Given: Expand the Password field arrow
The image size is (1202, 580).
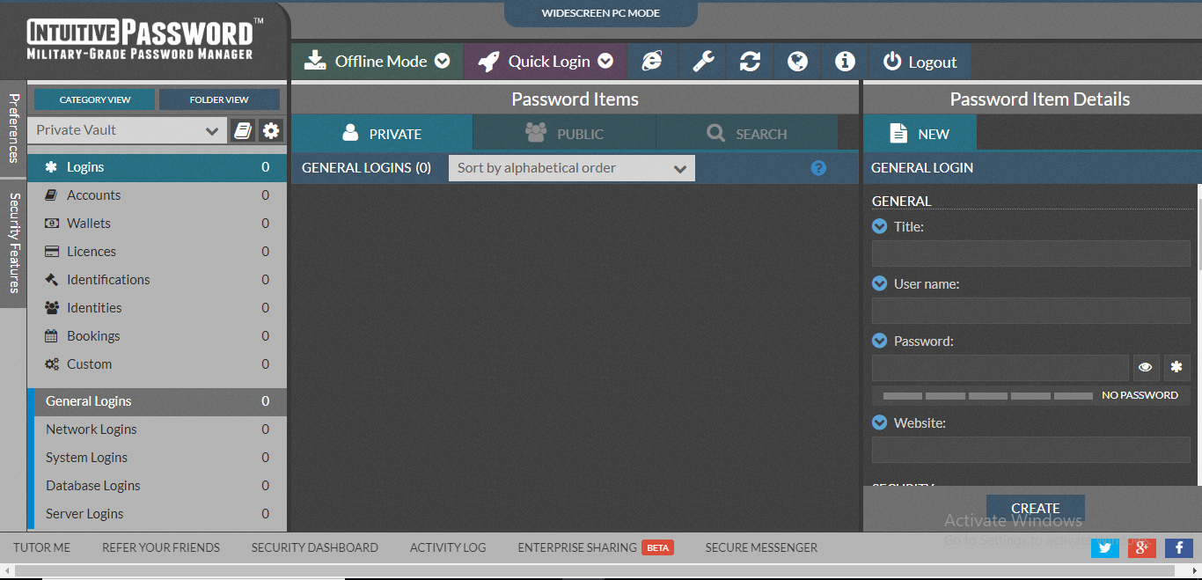Looking at the screenshot, I should [879, 341].
